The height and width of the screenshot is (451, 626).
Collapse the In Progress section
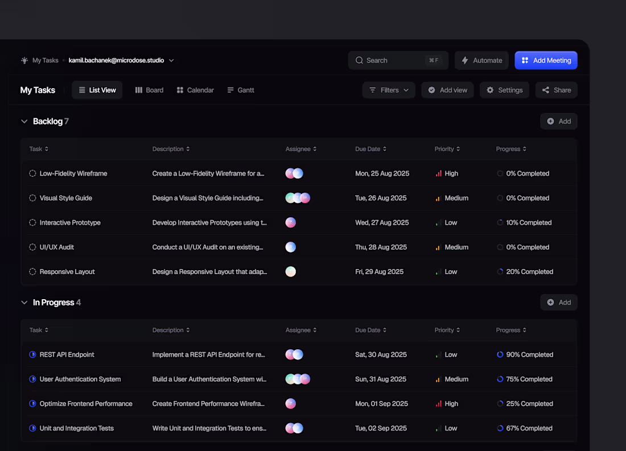click(x=24, y=302)
